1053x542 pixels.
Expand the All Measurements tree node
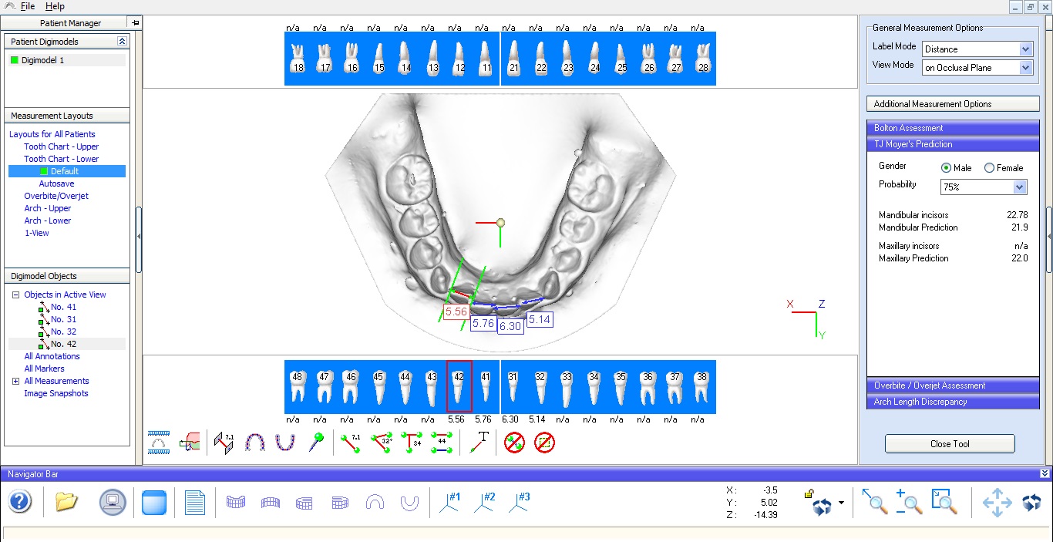point(15,381)
